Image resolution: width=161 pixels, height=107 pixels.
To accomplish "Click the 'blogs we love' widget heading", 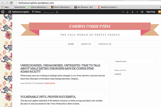I will click(120, 70).
